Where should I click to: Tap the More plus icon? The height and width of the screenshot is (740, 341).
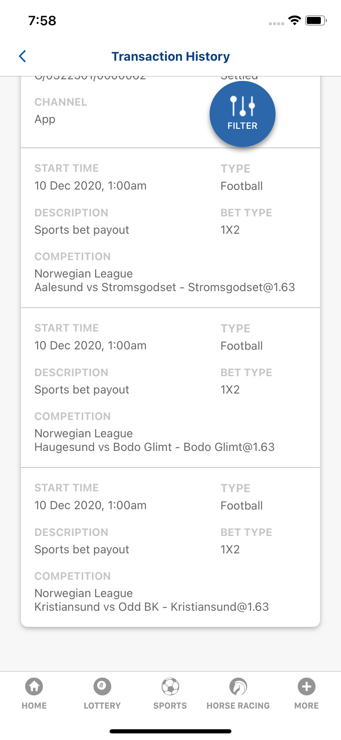tap(306, 687)
